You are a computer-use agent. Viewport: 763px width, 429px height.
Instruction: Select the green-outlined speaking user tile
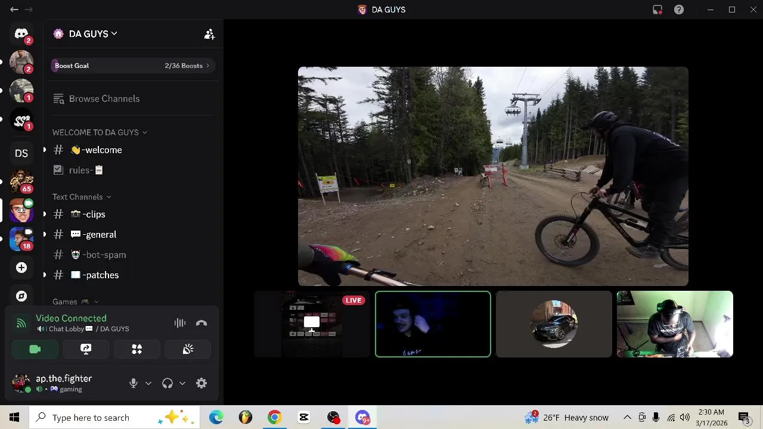[x=433, y=324]
